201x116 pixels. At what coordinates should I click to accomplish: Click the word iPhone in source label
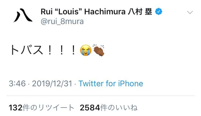click(131, 84)
